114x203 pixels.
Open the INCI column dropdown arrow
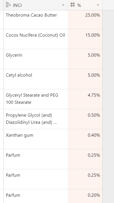63,5
